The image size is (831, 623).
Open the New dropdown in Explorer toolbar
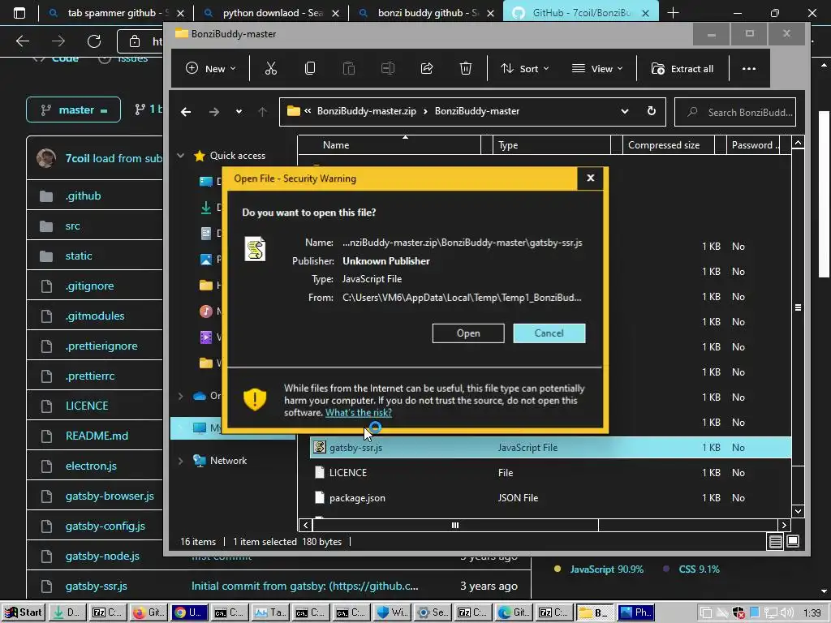(x=211, y=68)
